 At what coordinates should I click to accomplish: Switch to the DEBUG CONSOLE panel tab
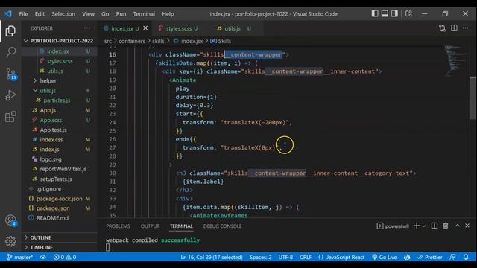[222, 226]
